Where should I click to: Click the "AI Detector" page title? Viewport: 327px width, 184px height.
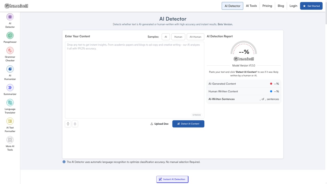point(173,19)
